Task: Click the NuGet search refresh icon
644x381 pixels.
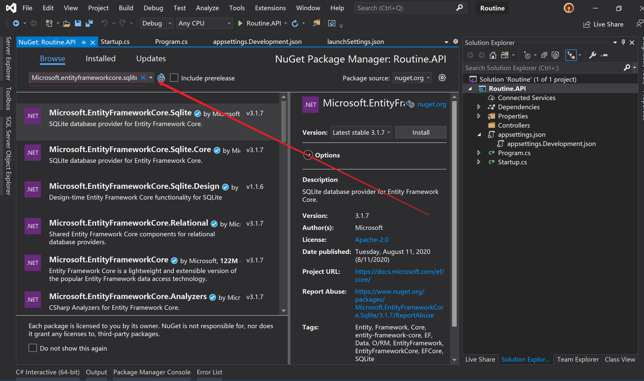Action: 161,78
